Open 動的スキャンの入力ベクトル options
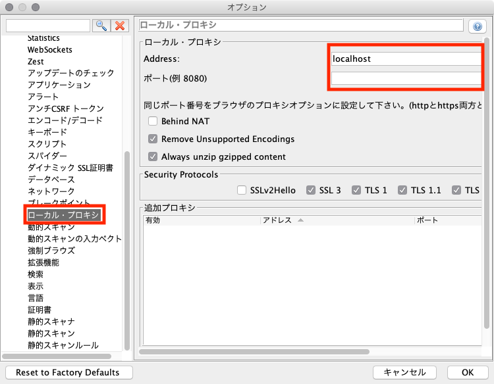Viewport: 494px width, 384px height. coord(74,239)
